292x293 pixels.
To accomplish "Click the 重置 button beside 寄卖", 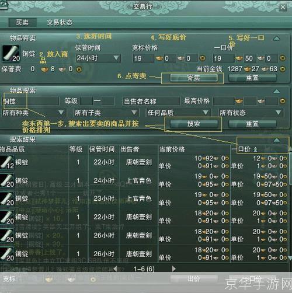I will 252,78.
